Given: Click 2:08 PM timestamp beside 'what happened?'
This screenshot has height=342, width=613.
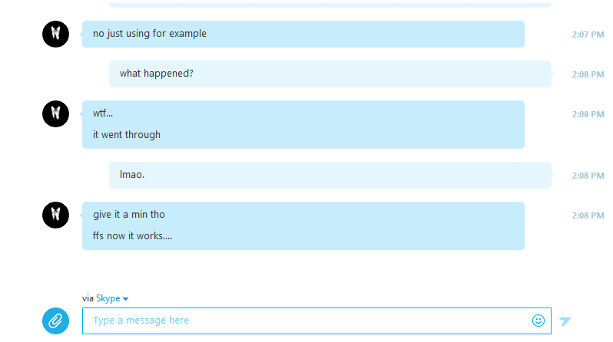Looking at the screenshot, I should pos(588,74).
